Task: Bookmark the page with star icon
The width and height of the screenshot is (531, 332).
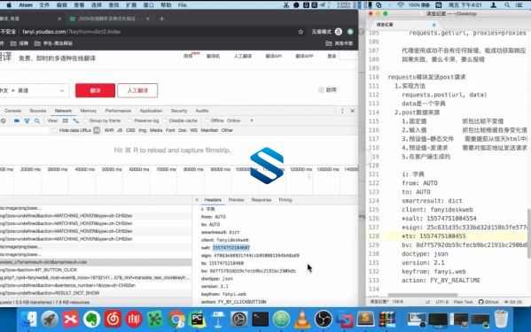Action: click(301, 32)
